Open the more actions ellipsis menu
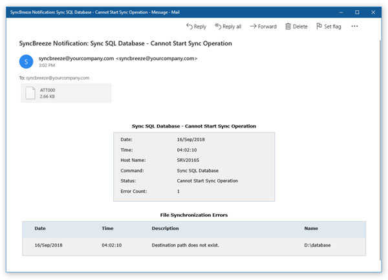Image resolution: width=388 pixels, height=280 pixels. tap(354, 26)
